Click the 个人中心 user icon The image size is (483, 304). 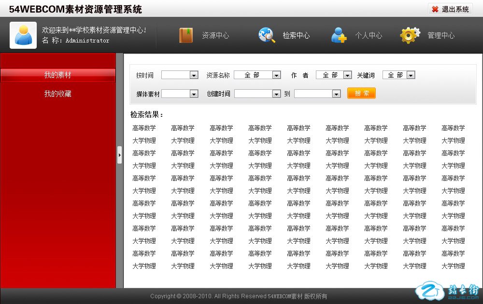(339, 35)
